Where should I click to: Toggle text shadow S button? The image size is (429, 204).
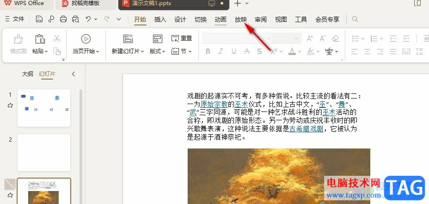coord(260,51)
